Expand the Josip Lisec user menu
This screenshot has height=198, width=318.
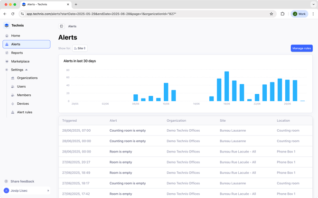tap(48, 191)
